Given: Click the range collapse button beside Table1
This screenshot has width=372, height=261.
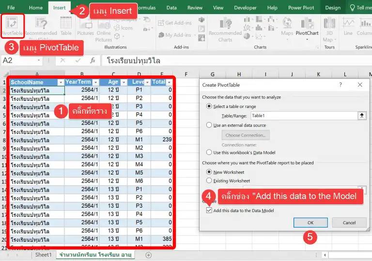Looking at the screenshot, I should tap(361, 116).
